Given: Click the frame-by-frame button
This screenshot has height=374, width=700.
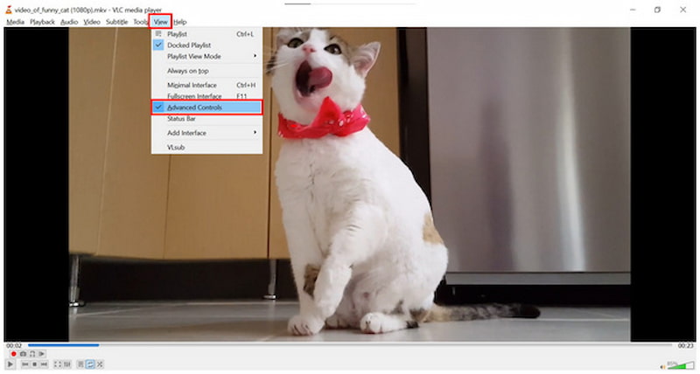Looking at the screenshot, I should tap(42, 354).
